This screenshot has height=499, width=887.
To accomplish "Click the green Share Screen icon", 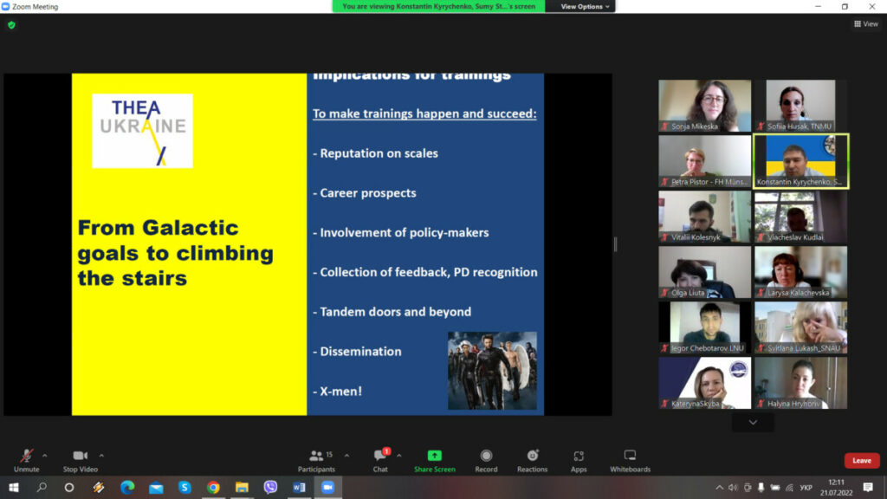I will [x=434, y=456].
